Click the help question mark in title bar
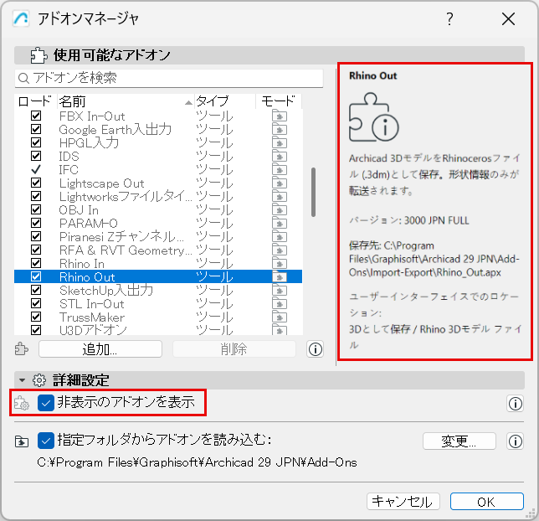This screenshot has width=539, height=521. click(449, 18)
